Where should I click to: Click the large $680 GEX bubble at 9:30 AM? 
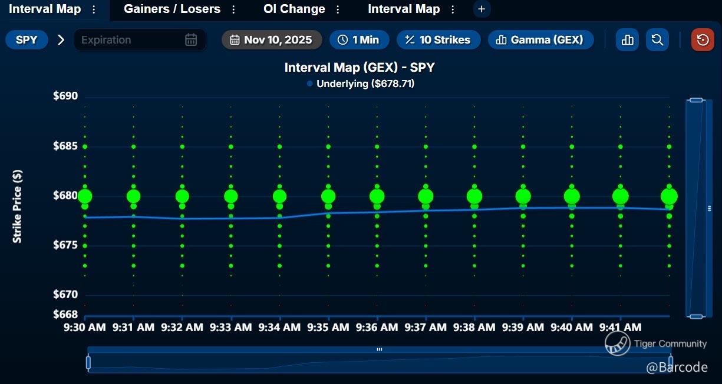coord(85,196)
